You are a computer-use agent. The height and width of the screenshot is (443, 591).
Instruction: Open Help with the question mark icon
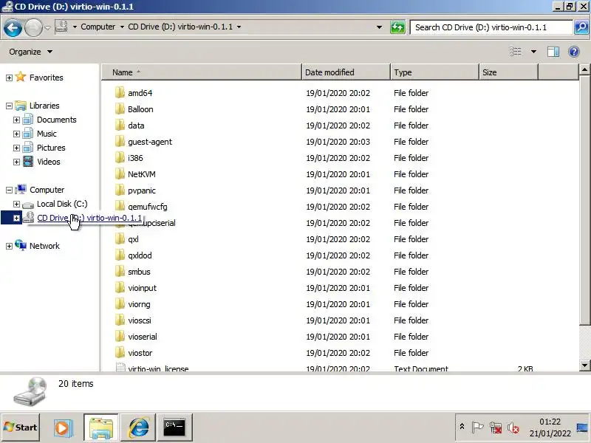pos(574,52)
